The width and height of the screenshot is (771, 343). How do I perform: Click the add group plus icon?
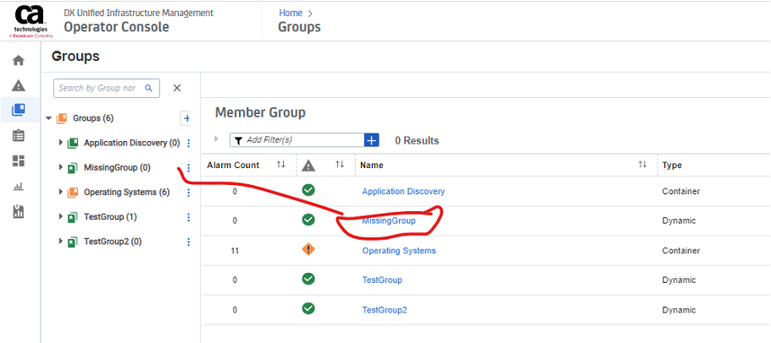[x=187, y=118]
